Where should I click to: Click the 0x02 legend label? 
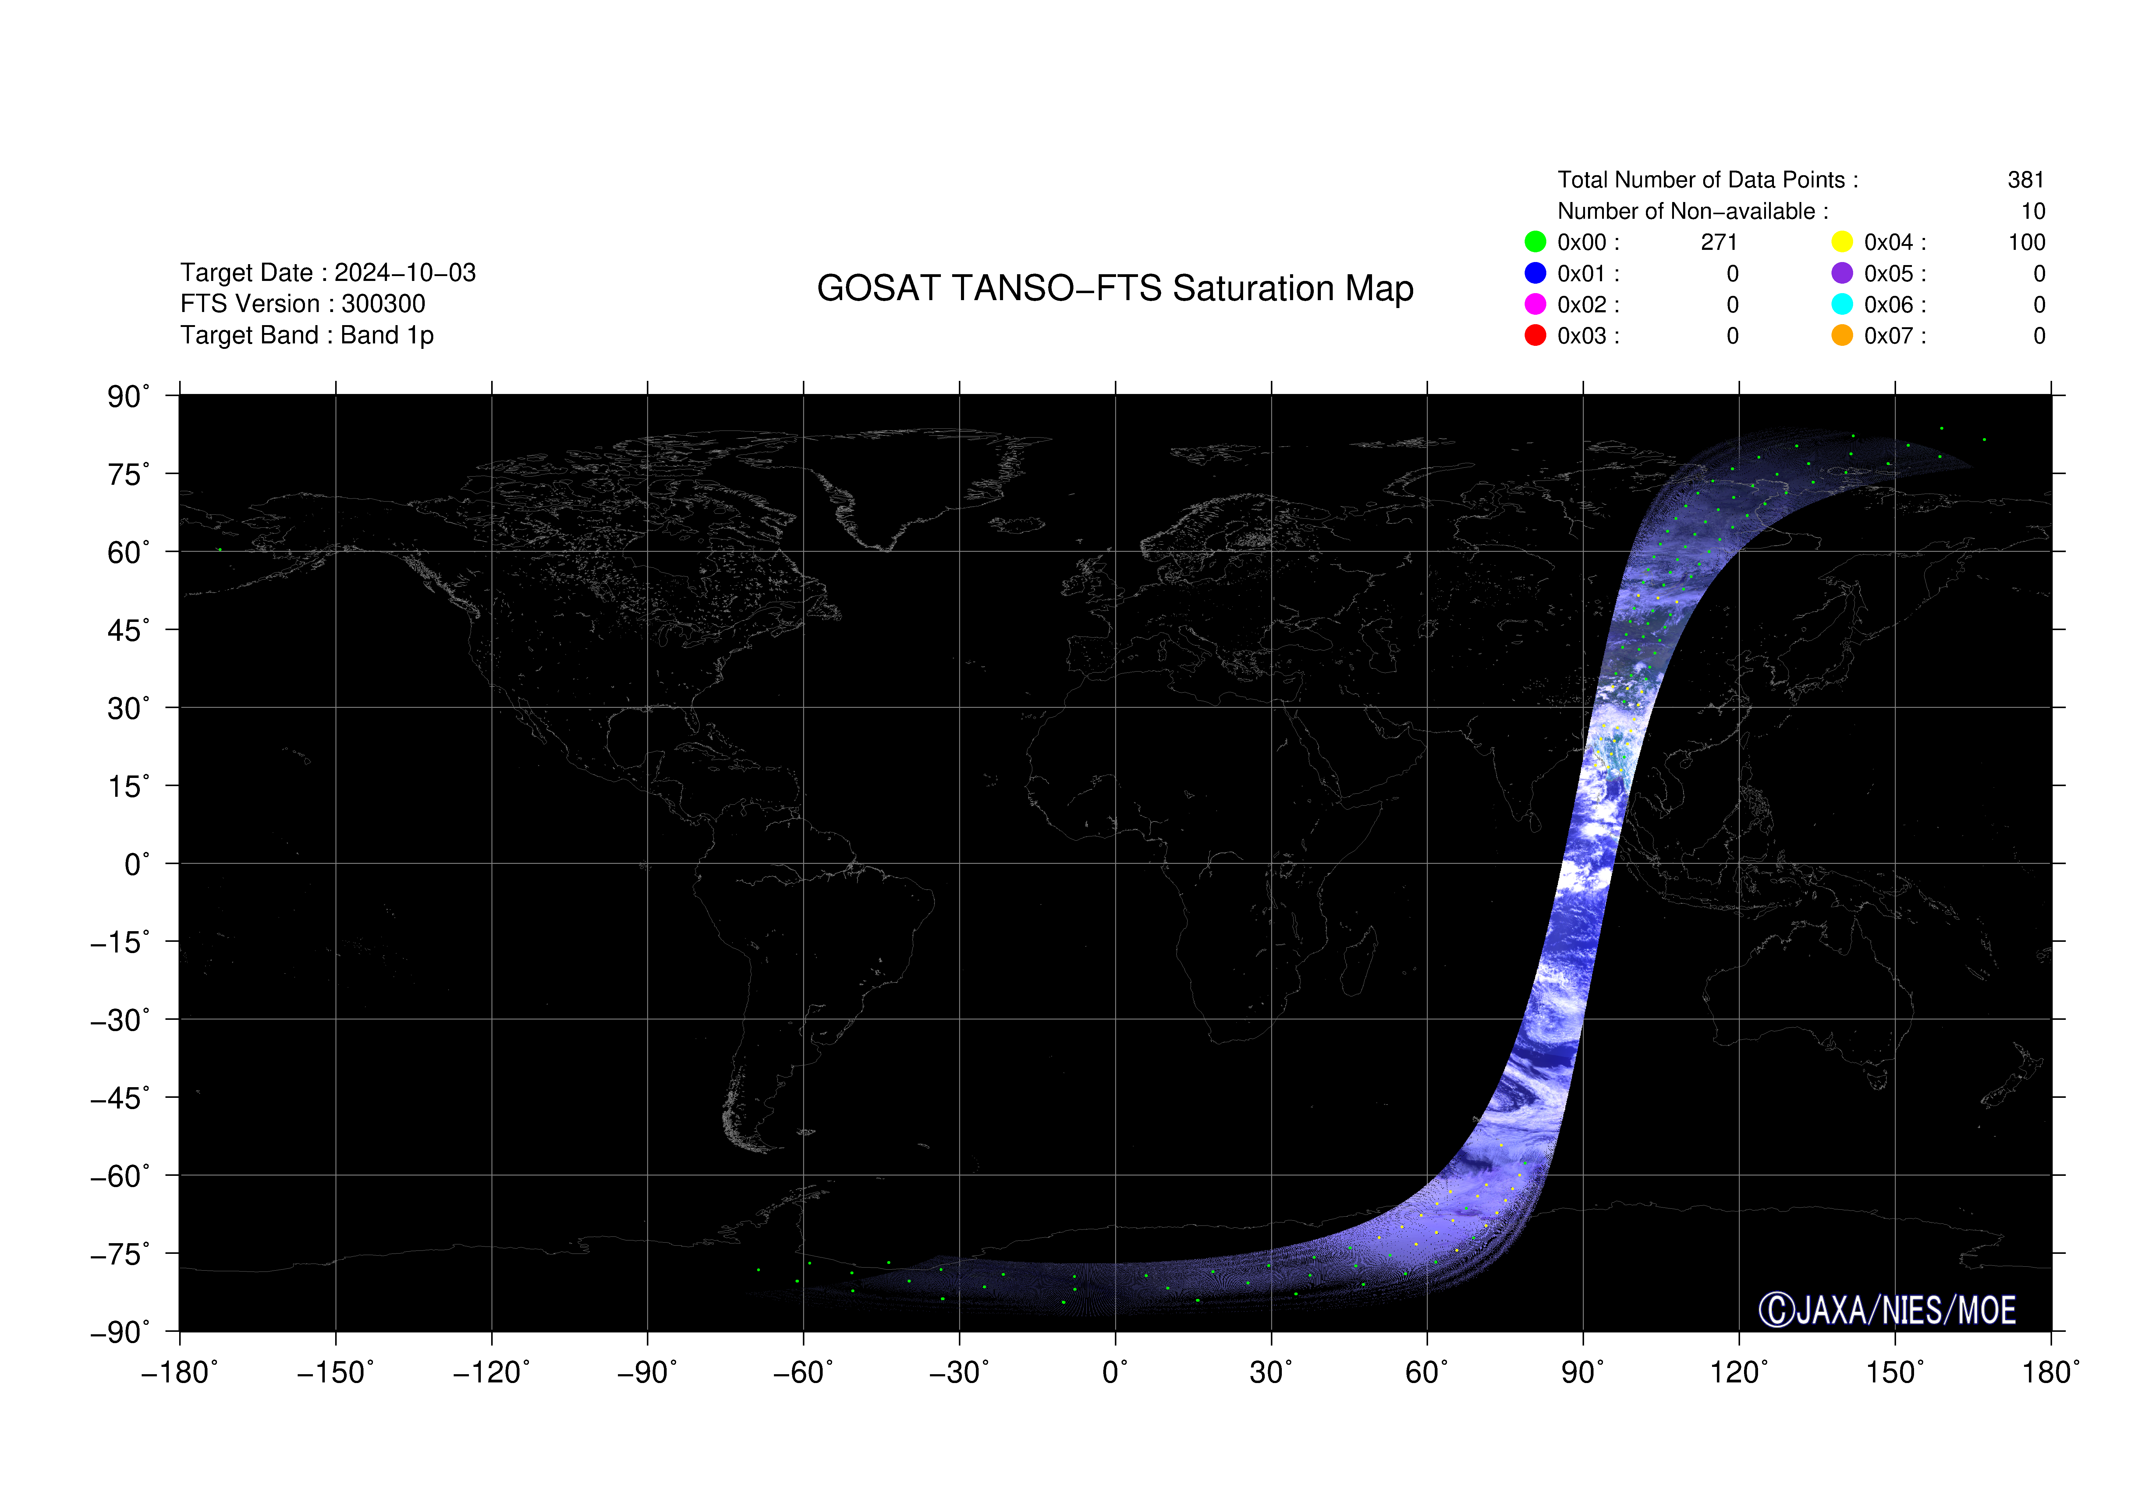(x=1589, y=304)
